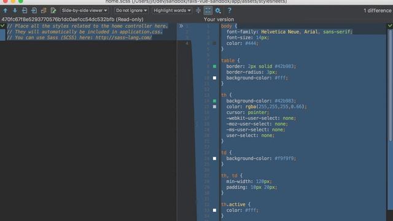Click the 'th {' selector line
The image size is (393, 221).
pos(227,95)
